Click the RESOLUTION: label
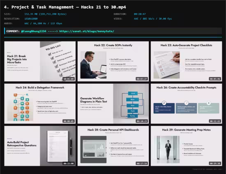The height and width of the screenshot is (174, 226). click(x=12, y=19)
